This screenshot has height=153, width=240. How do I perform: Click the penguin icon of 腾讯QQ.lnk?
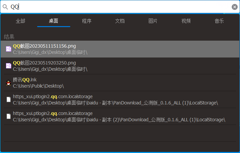[x=9, y=83]
